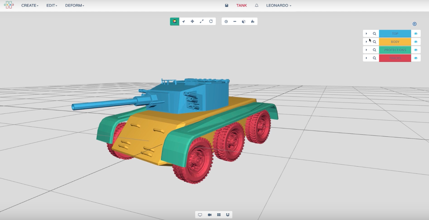Select the yellow BODY part label

pos(395,42)
